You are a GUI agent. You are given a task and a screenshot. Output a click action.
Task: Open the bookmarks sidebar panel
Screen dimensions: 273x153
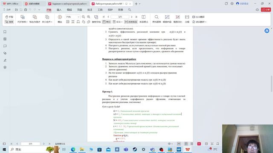pyautogui.click(x=5, y=32)
